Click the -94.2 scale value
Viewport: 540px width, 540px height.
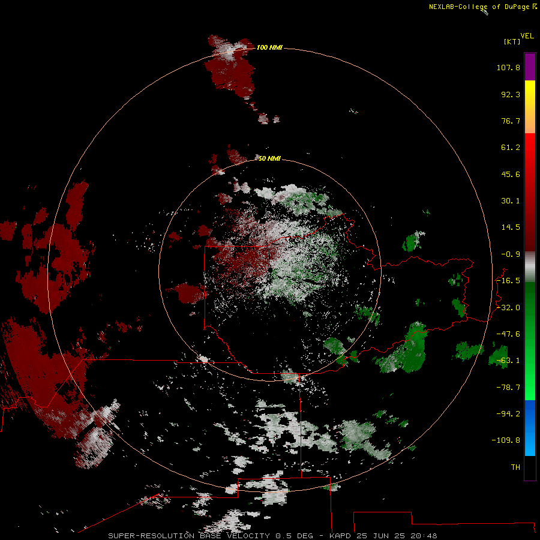click(x=508, y=414)
